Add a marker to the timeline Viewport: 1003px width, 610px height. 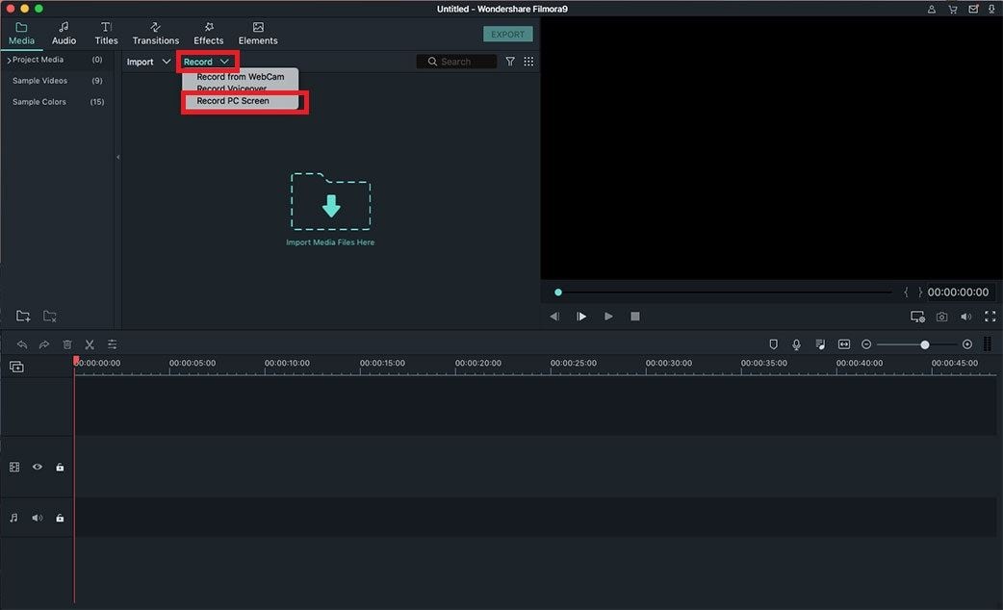pos(773,344)
